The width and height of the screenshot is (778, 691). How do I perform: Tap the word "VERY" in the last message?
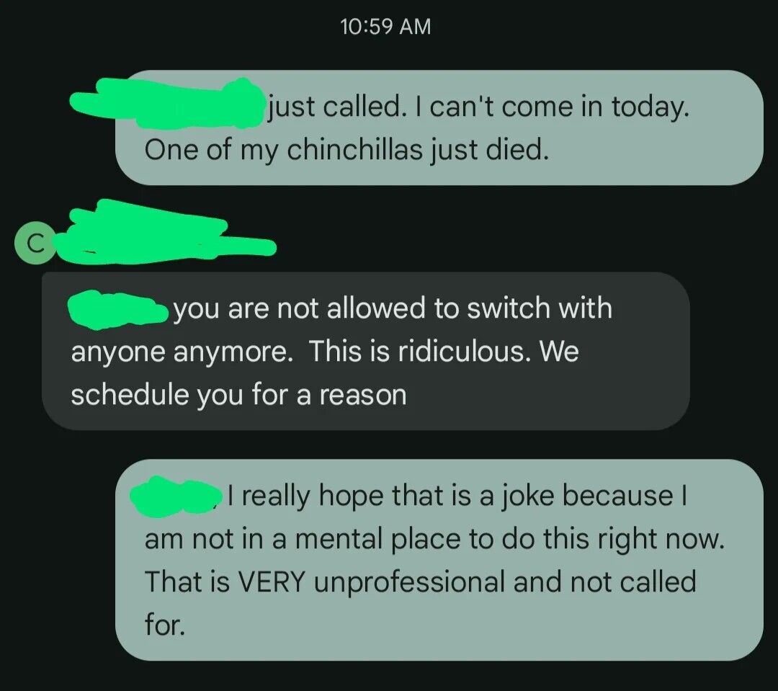(x=272, y=581)
